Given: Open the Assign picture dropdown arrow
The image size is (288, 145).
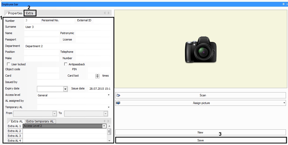Looking at the screenshot, I should coord(284,103).
